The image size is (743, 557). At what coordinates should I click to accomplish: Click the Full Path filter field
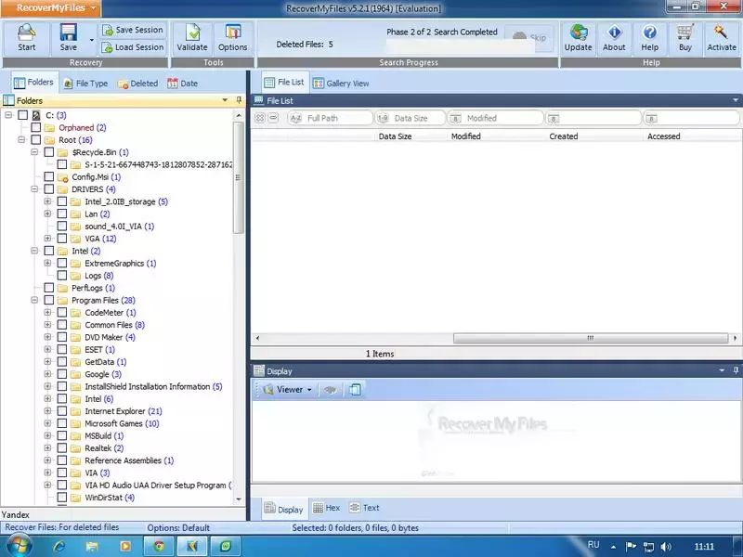coord(330,118)
